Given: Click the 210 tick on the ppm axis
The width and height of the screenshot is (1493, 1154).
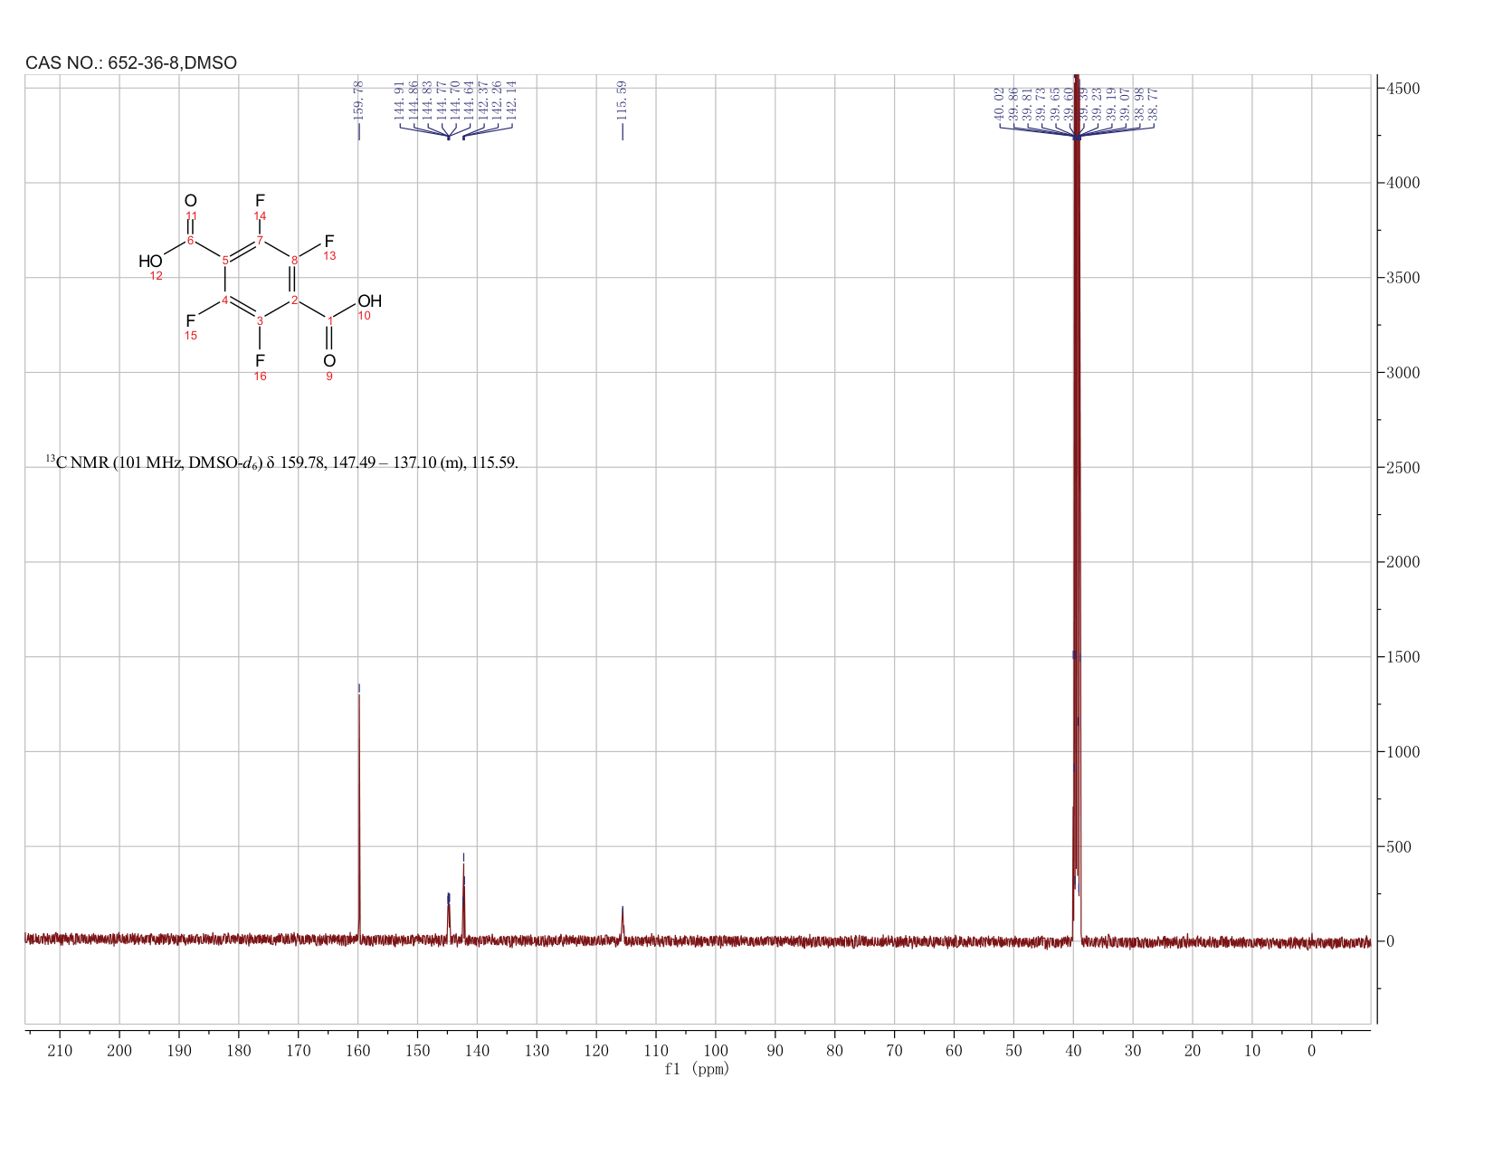Looking at the screenshot, I should tap(60, 1051).
